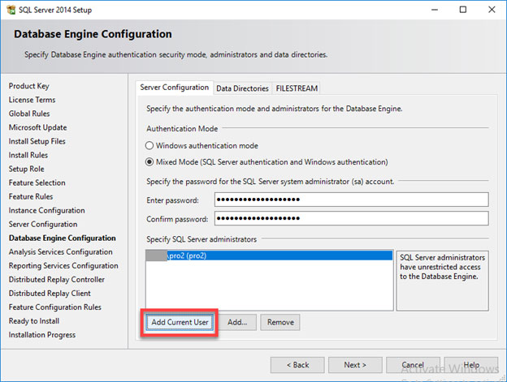Click Feature Selection step
Screen dimensions: 507x382
click(37, 182)
